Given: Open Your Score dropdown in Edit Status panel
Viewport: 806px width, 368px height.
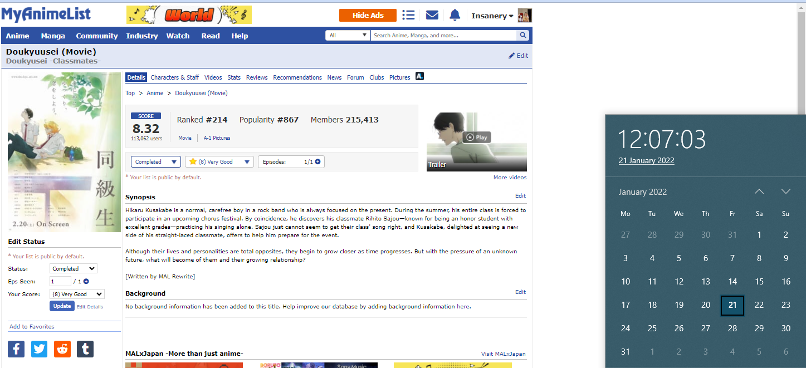Looking at the screenshot, I should pyautogui.click(x=77, y=294).
